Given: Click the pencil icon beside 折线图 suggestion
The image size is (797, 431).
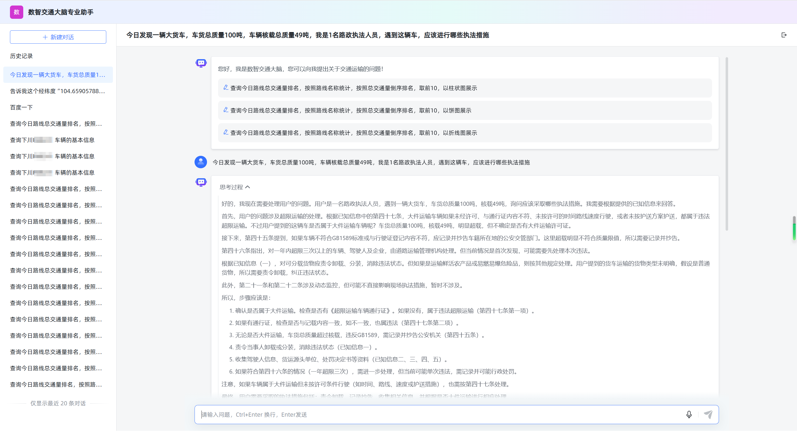Looking at the screenshot, I should pyautogui.click(x=226, y=132).
